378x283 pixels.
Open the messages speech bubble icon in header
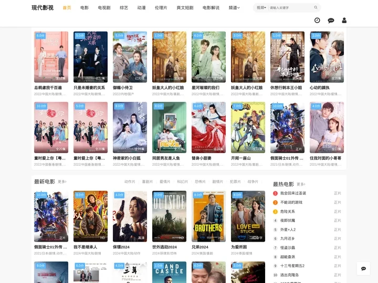point(331,20)
